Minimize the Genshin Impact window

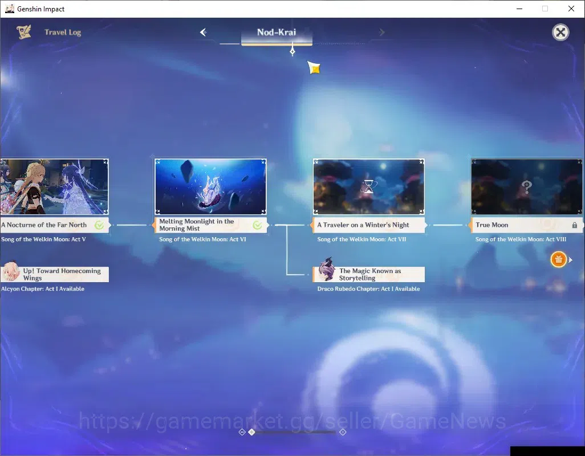coord(519,9)
